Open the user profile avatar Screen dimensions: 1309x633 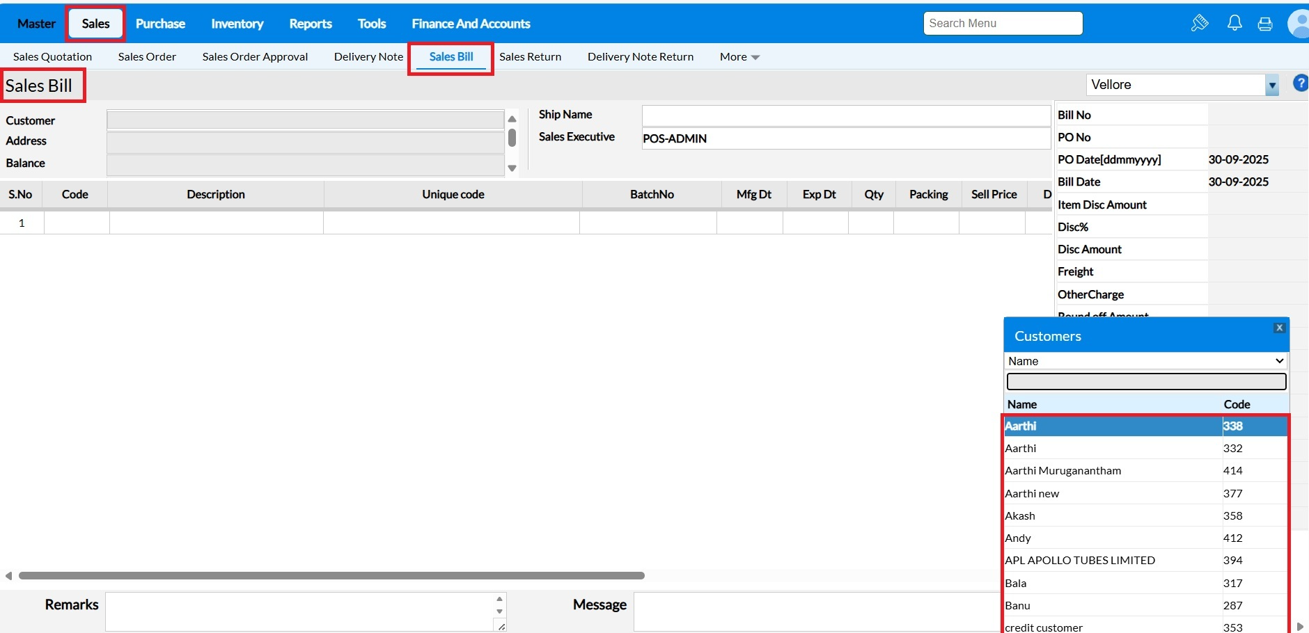[1299, 24]
